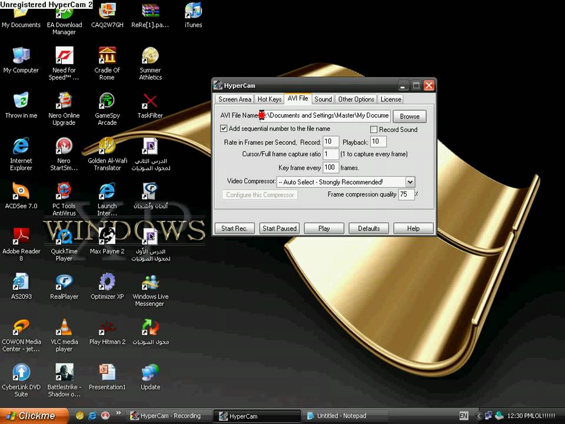Switch to Untitled - Notepad taskbar item
Viewport: 565px width, 424px height.
[345, 416]
